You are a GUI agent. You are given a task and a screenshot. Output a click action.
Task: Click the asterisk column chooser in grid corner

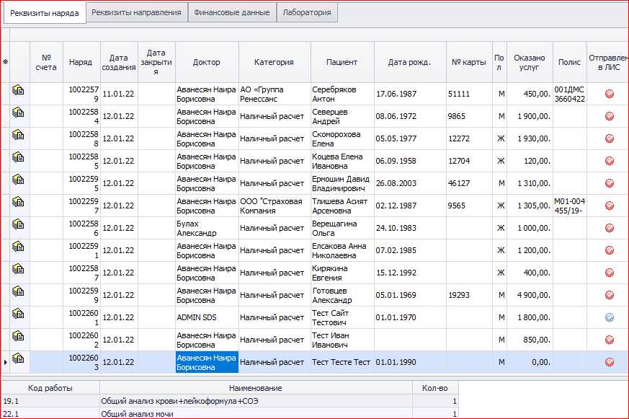pyautogui.click(x=5, y=62)
